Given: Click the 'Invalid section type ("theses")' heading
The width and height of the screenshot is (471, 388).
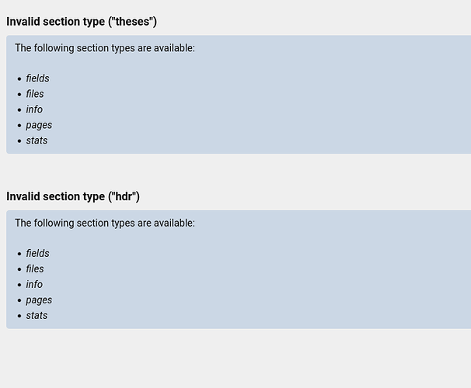Looking at the screenshot, I should coord(82,22).
